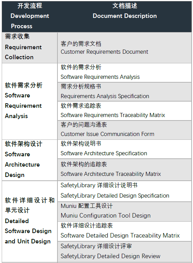Select the Requirement Collection row cell
The height and width of the screenshot is (263, 193).
tap(30, 48)
